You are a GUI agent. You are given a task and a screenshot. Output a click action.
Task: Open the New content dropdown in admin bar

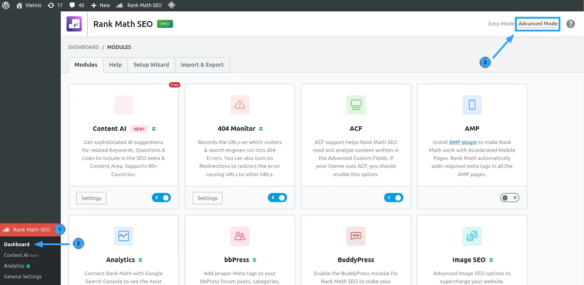(100, 5)
